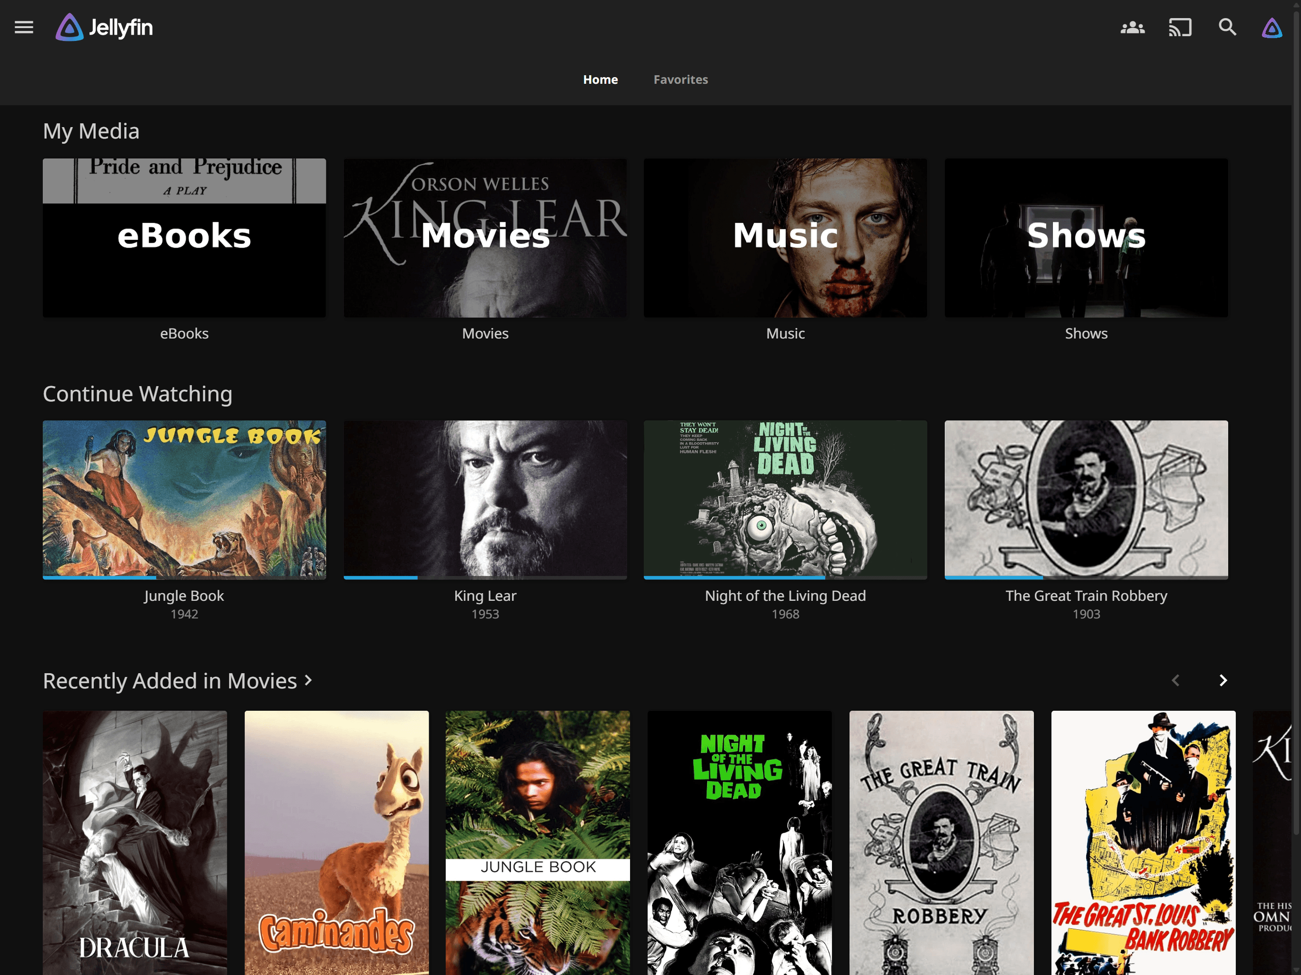The image size is (1301, 975).
Task: Open the SyncPlay group icon
Action: [x=1132, y=27]
